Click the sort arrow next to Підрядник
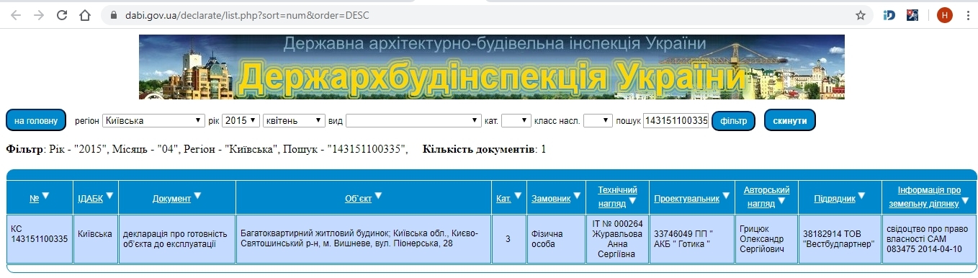Viewport: 978px width, 278px height. 862,195
